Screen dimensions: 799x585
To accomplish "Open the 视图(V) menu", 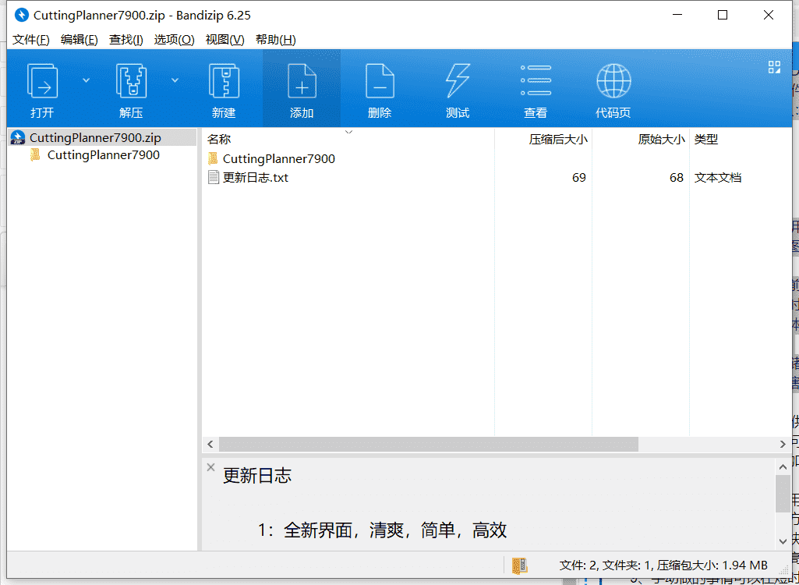I will point(224,40).
